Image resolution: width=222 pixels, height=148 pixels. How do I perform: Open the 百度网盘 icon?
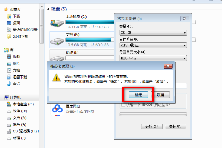point(57,110)
